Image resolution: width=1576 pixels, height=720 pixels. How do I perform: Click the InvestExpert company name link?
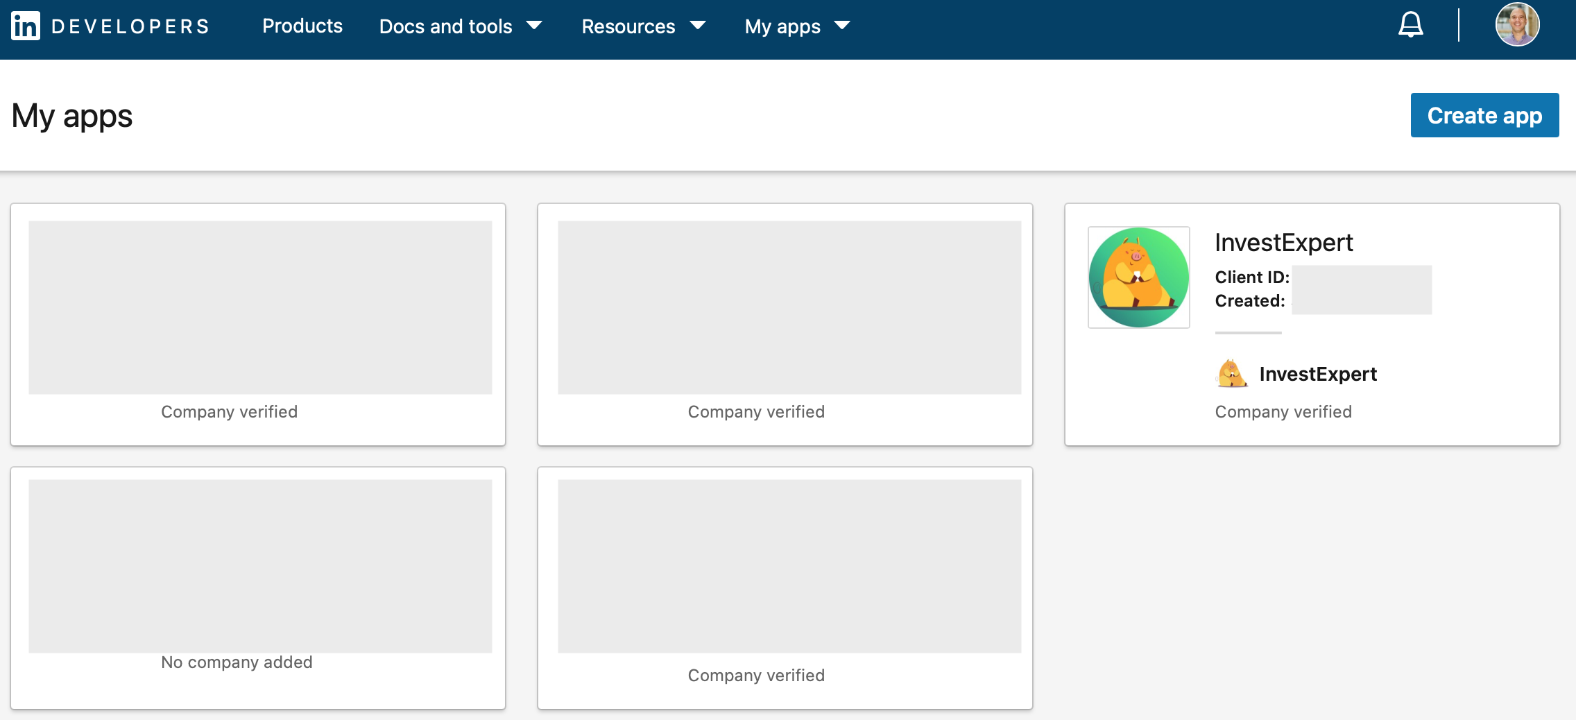coord(1318,374)
